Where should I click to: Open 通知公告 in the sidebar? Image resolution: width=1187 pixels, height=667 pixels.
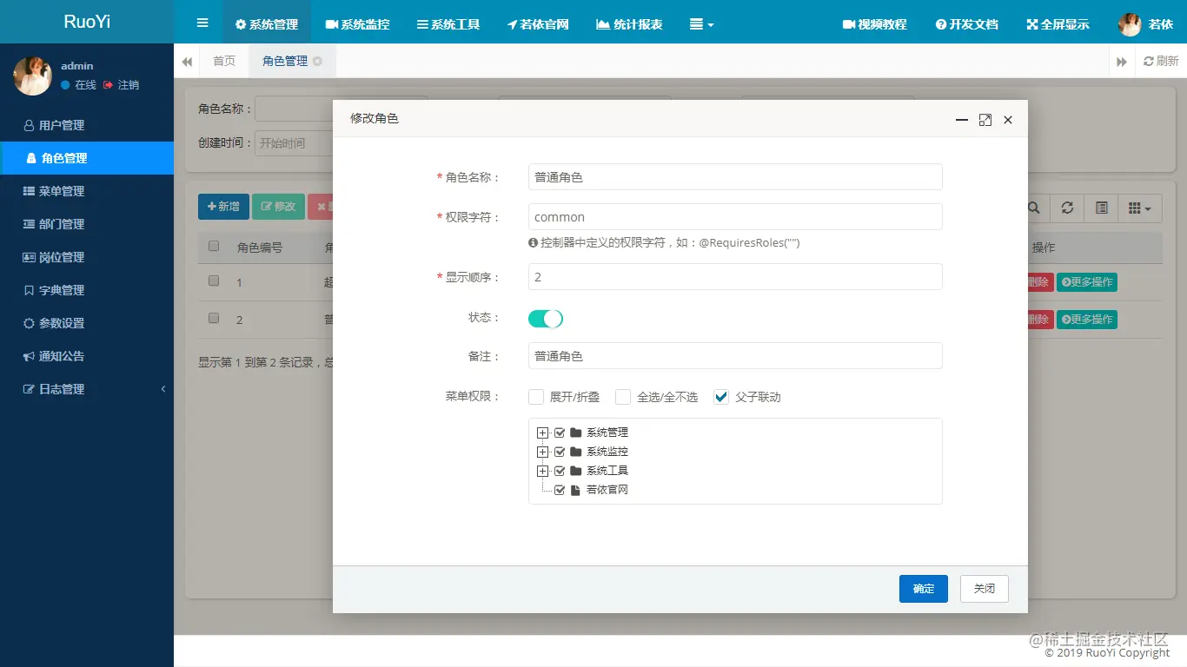(x=87, y=356)
